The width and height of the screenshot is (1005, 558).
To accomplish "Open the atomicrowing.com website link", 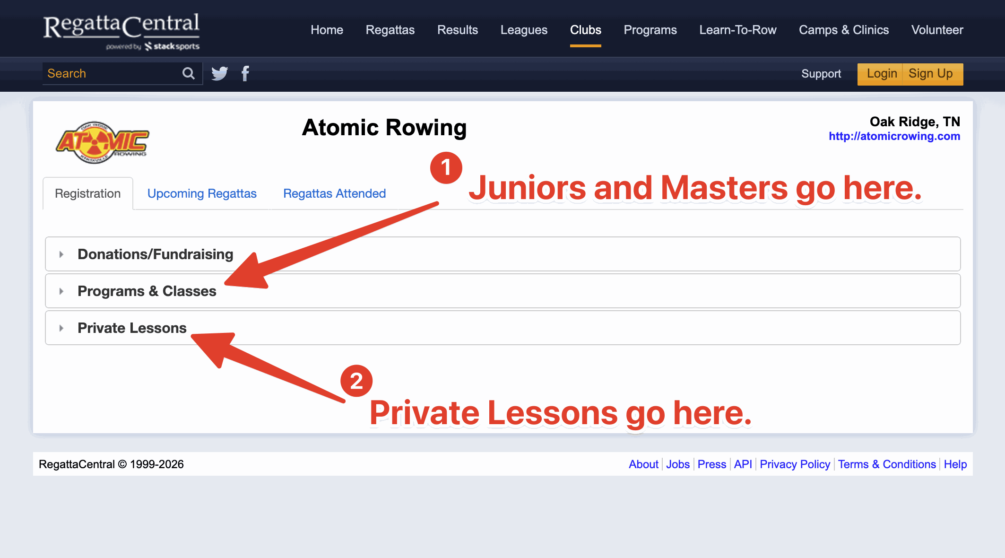I will point(894,136).
